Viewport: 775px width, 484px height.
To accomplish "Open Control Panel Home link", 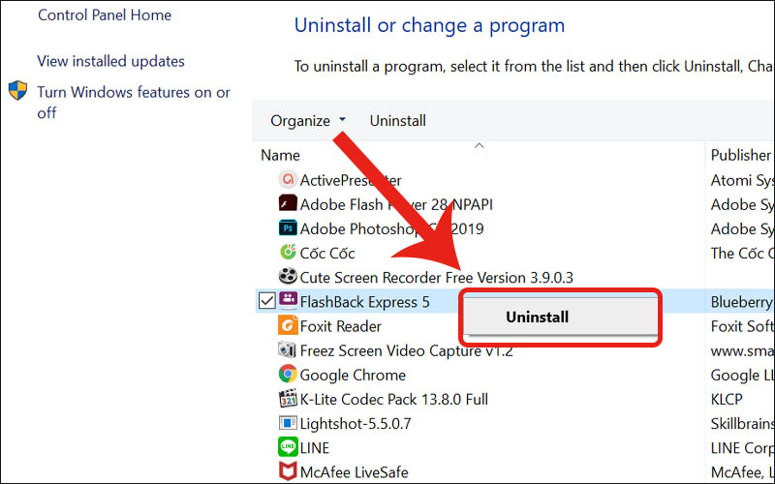I will (104, 15).
